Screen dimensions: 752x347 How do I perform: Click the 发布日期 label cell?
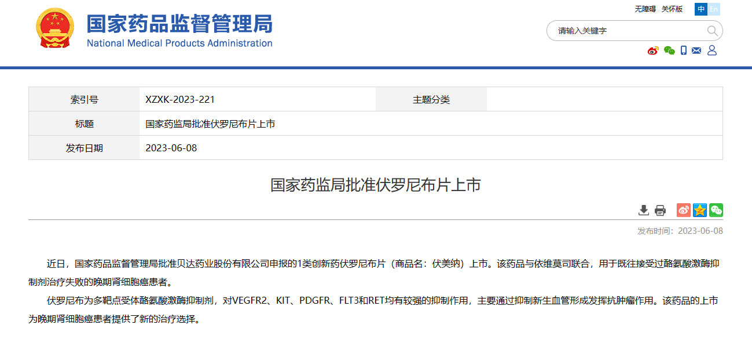85,148
